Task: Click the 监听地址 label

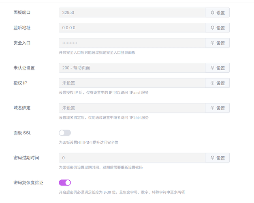Action: tap(22, 28)
